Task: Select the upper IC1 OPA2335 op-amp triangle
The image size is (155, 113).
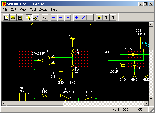Action: 47,60
